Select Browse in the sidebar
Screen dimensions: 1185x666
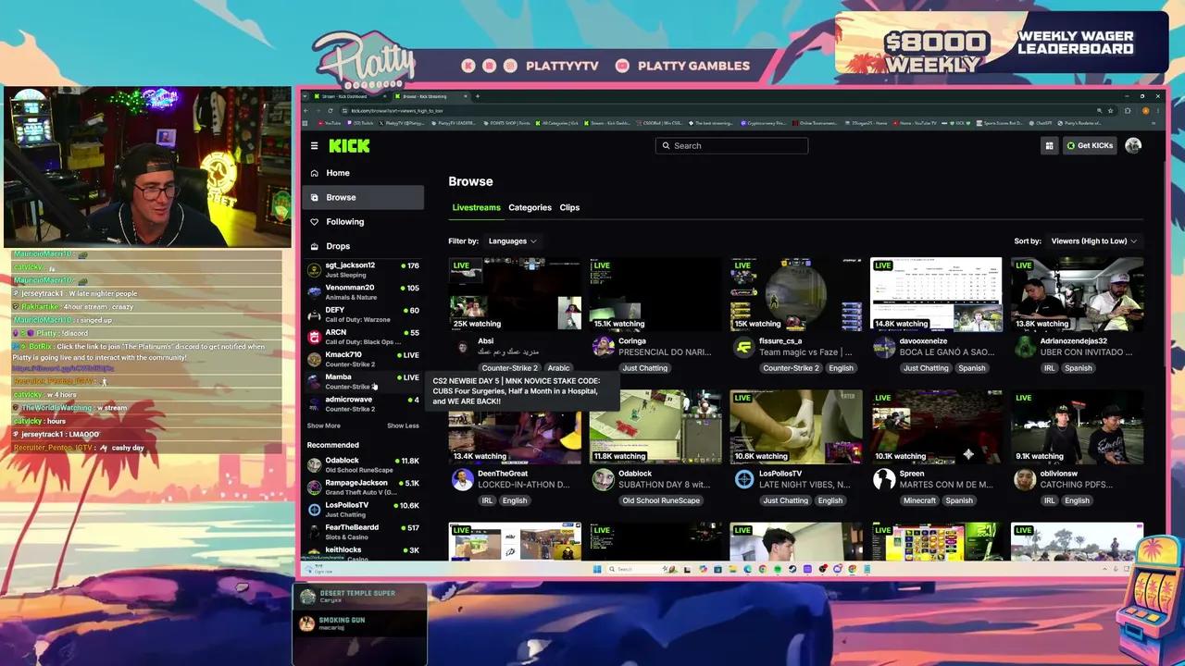coord(363,197)
